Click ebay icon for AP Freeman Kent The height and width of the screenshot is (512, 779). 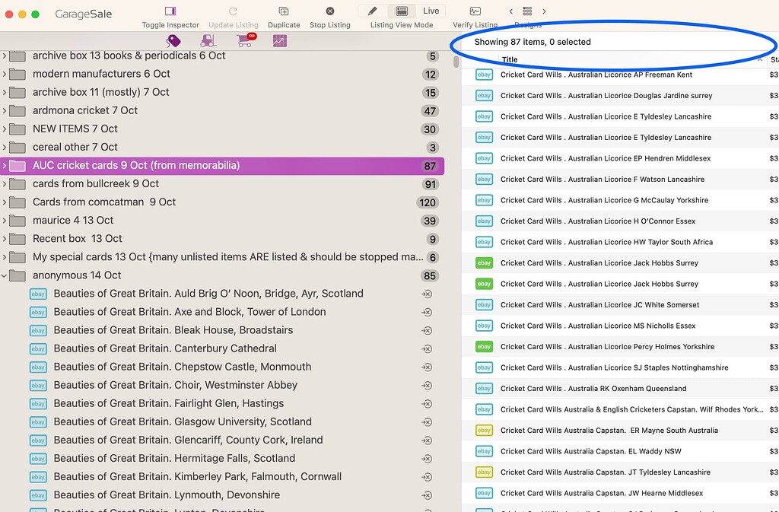tap(484, 75)
